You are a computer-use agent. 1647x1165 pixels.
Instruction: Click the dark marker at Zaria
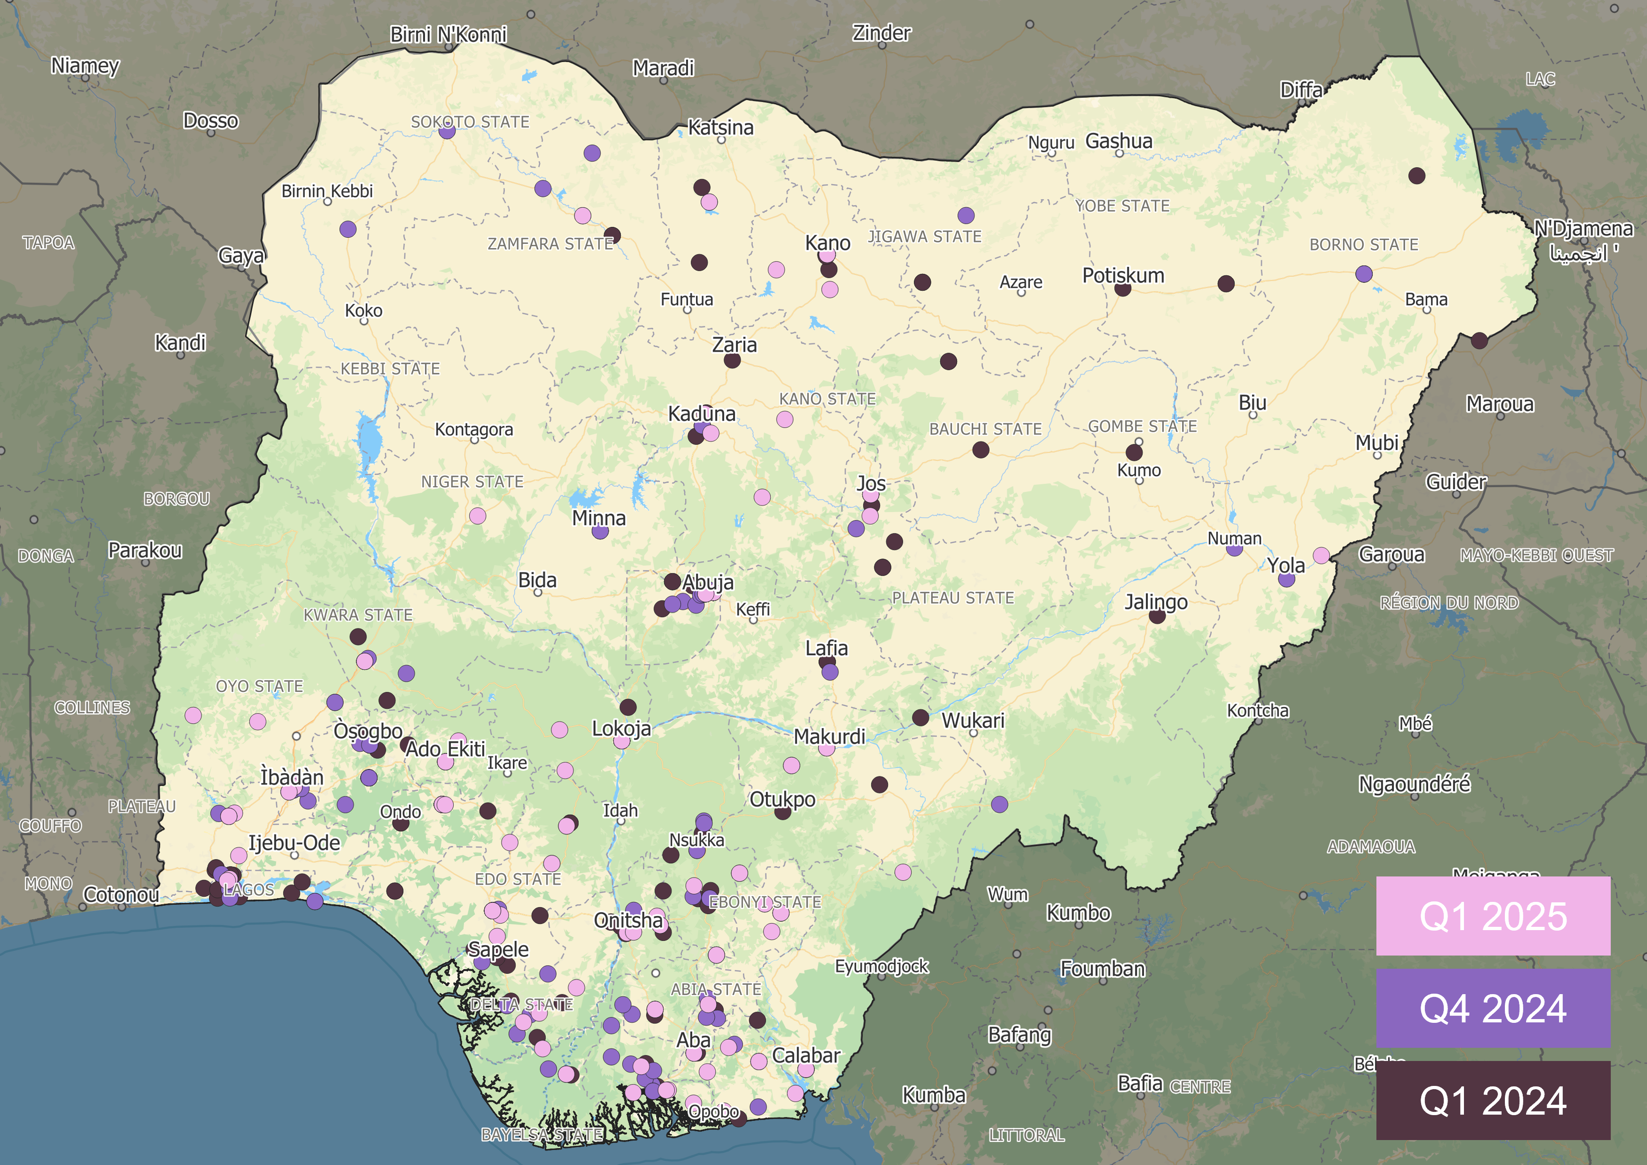point(732,360)
